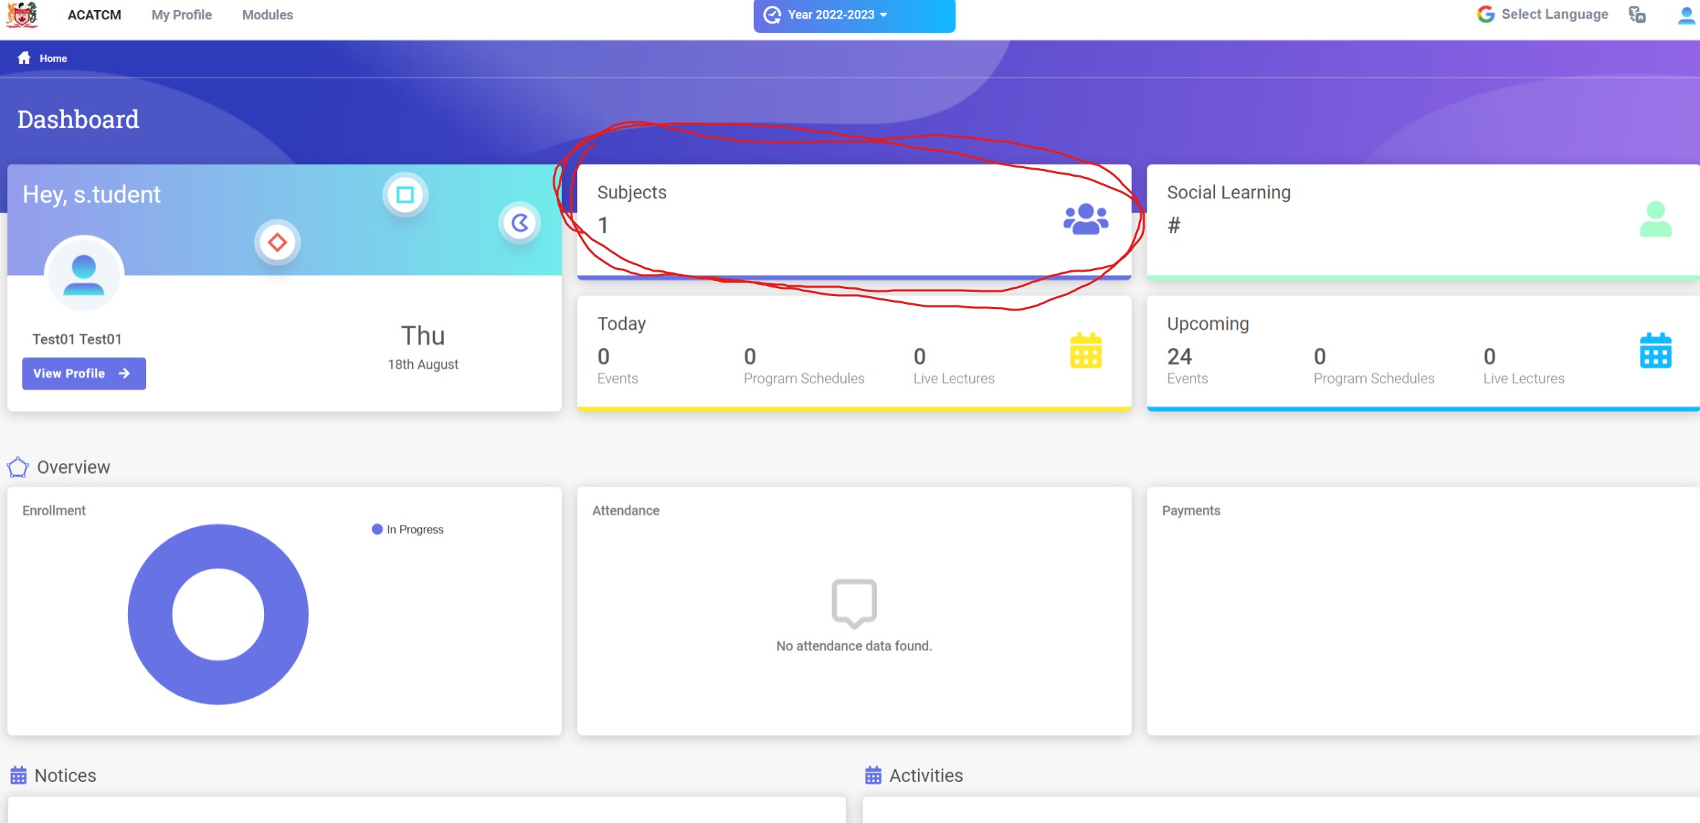1700x823 pixels.
Task: Click the ACATCM brand name
Action: 94,15
